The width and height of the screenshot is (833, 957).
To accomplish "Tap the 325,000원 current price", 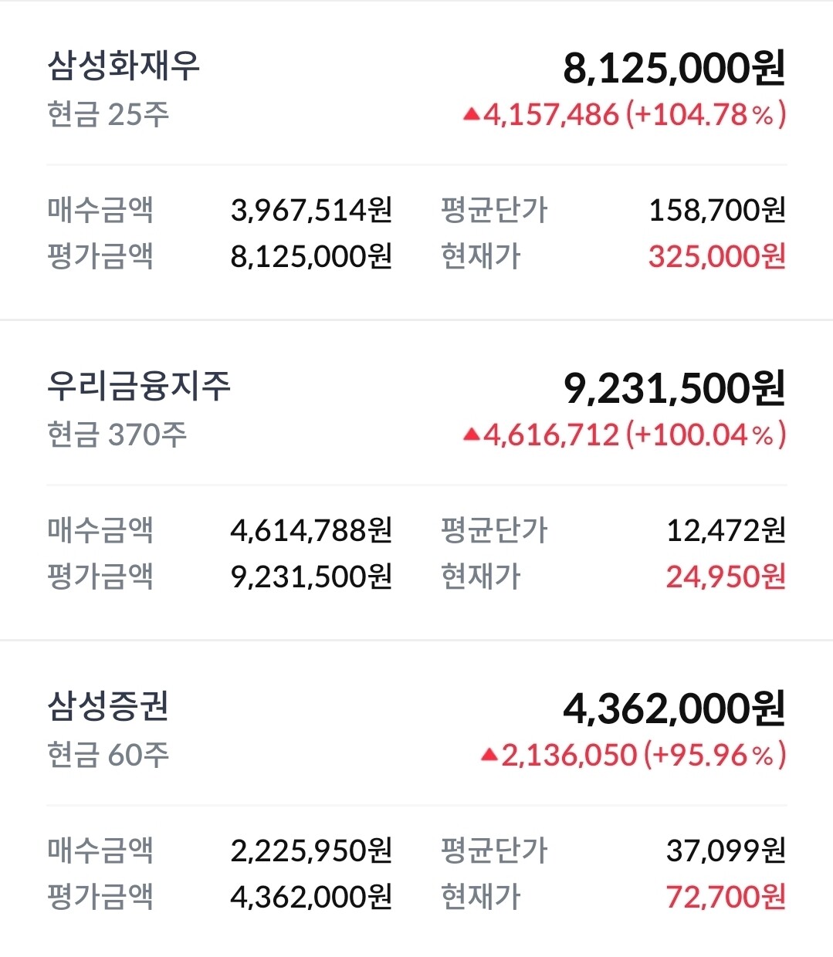I will pyautogui.click(x=717, y=256).
